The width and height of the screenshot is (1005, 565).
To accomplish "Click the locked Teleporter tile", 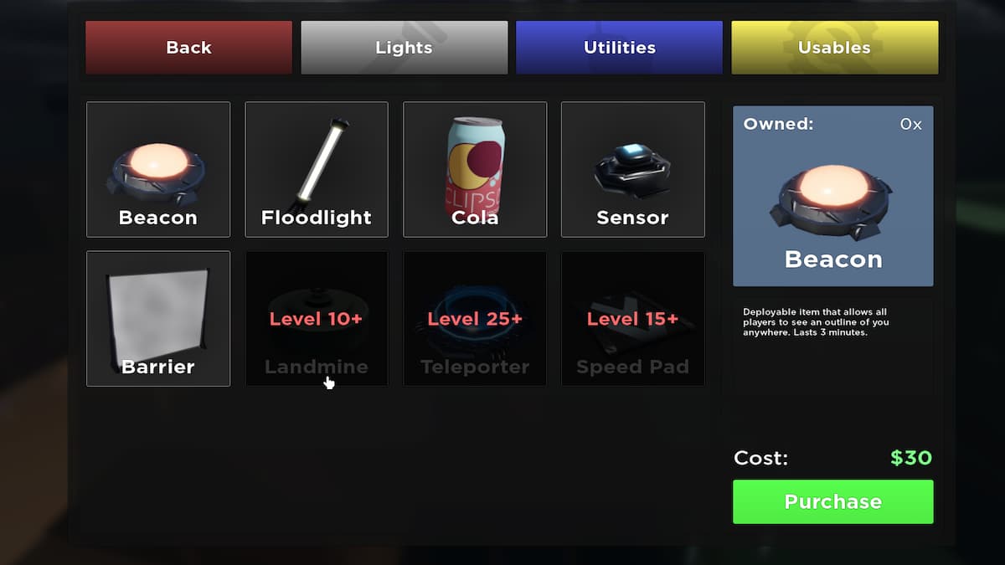I will (x=475, y=319).
